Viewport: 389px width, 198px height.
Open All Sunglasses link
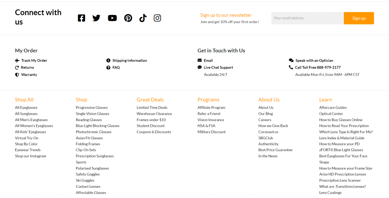pos(26,114)
